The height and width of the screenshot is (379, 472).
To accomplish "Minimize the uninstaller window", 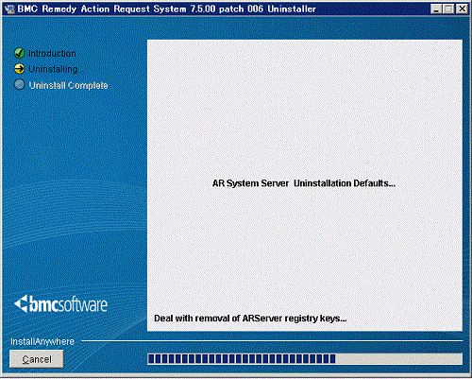I will pyautogui.click(x=436, y=9).
